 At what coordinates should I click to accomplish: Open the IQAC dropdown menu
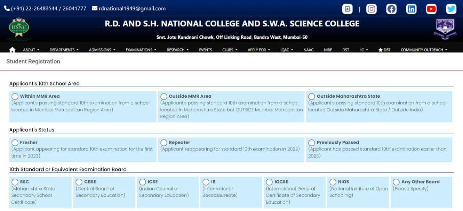click(x=287, y=50)
